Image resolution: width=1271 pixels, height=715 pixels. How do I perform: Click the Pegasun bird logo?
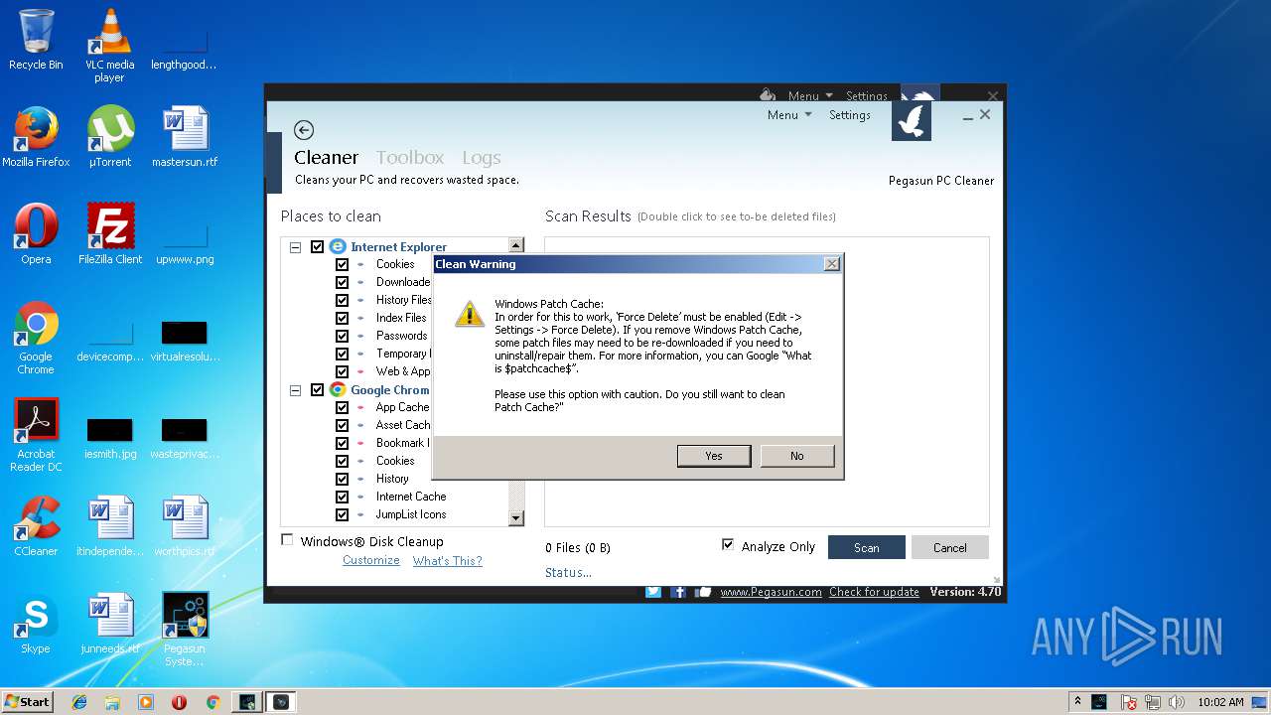coord(912,121)
